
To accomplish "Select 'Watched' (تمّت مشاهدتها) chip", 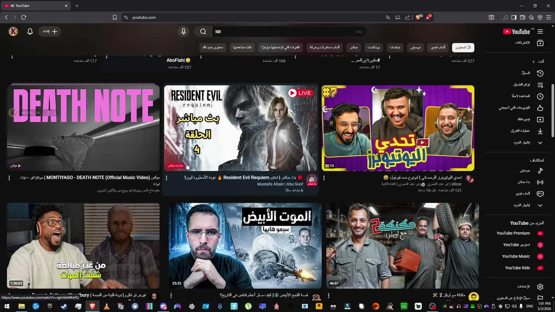I will 242,47.
